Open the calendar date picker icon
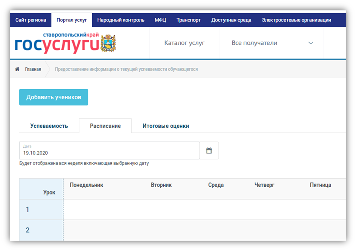Viewport: 356px width, 251px height. pos(209,151)
